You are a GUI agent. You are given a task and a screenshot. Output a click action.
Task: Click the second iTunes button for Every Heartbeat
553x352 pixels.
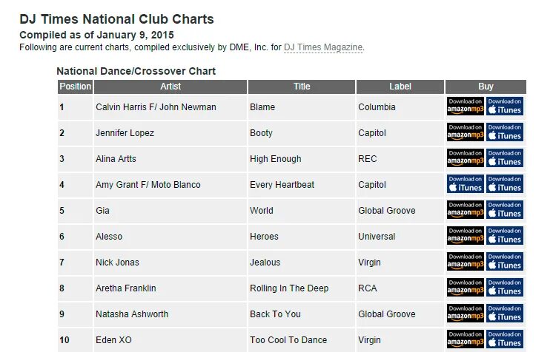coord(505,183)
